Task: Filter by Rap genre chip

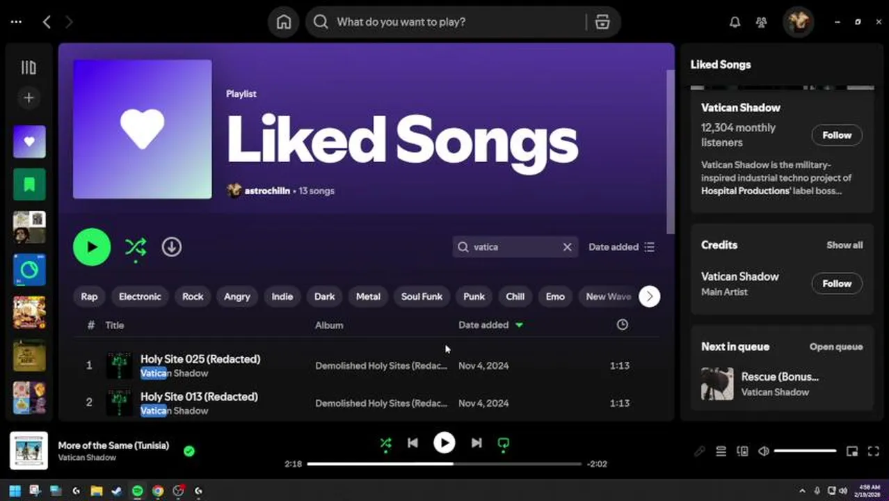Action: click(x=89, y=296)
